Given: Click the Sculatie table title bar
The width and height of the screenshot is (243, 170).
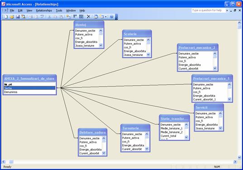Looking at the screenshot, I should pyautogui.click(x=137, y=34).
